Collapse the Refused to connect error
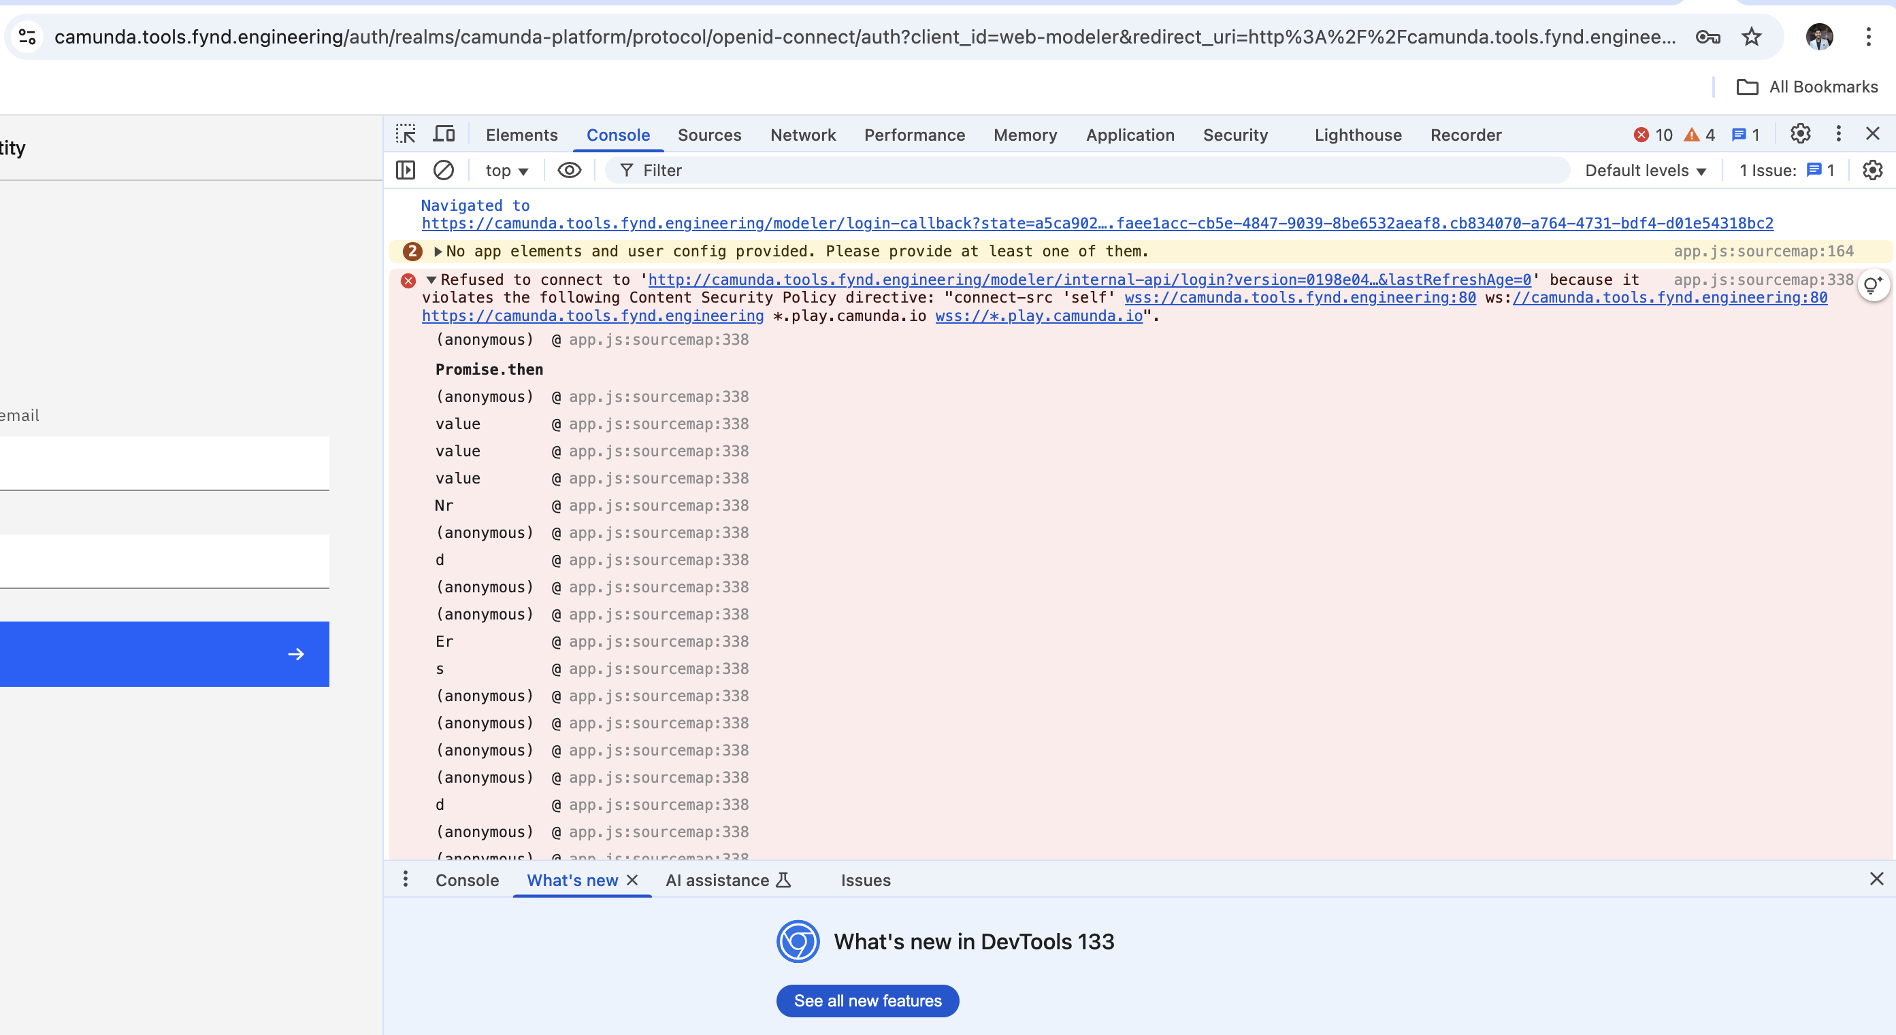 (x=431, y=279)
